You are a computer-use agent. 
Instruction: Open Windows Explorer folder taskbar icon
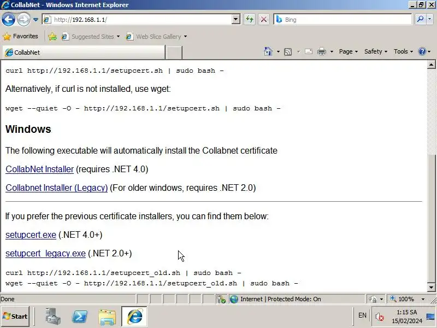[x=107, y=317]
